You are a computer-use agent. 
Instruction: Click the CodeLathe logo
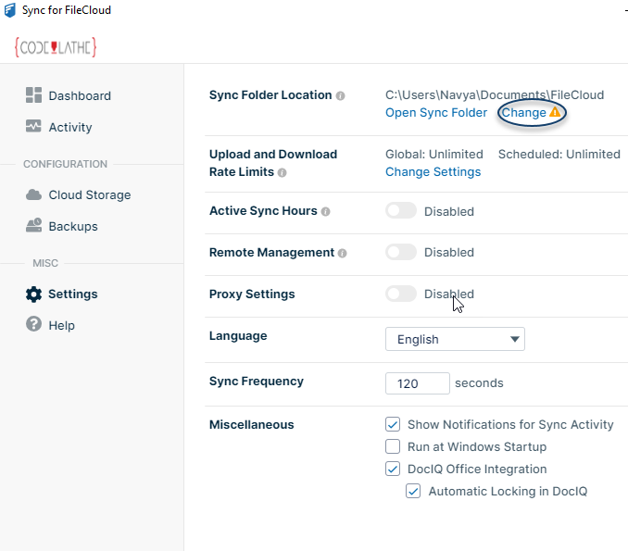click(x=56, y=47)
